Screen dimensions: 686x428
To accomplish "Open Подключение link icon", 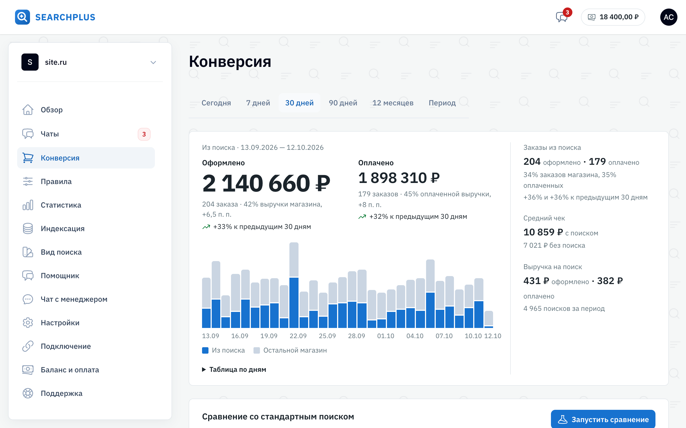I will coord(28,346).
